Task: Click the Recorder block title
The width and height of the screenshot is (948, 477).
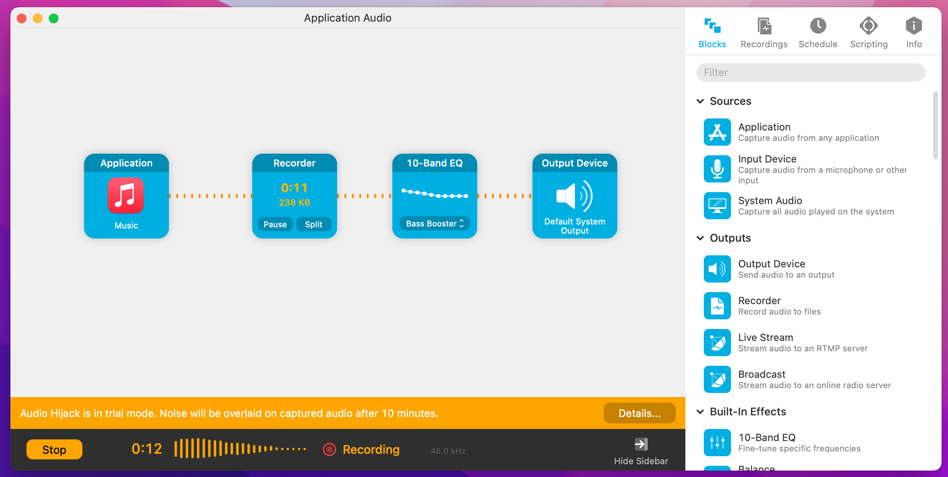Action: [x=294, y=163]
